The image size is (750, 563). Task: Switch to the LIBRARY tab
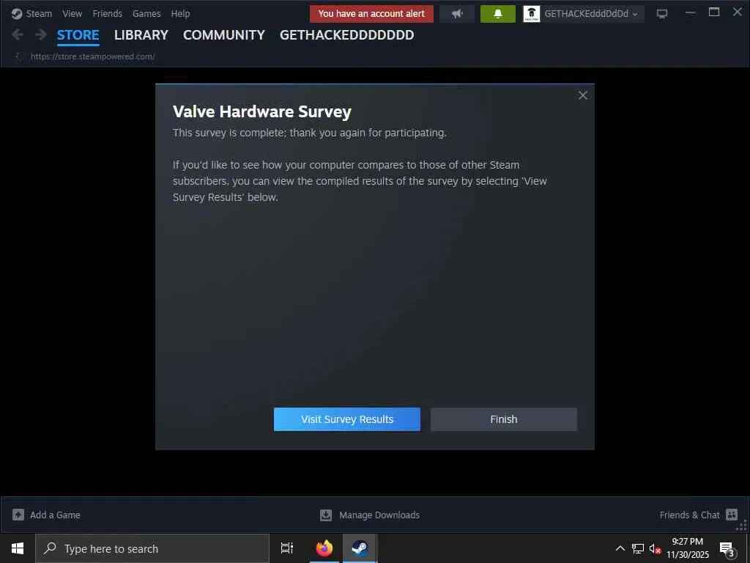click(141, 35)
